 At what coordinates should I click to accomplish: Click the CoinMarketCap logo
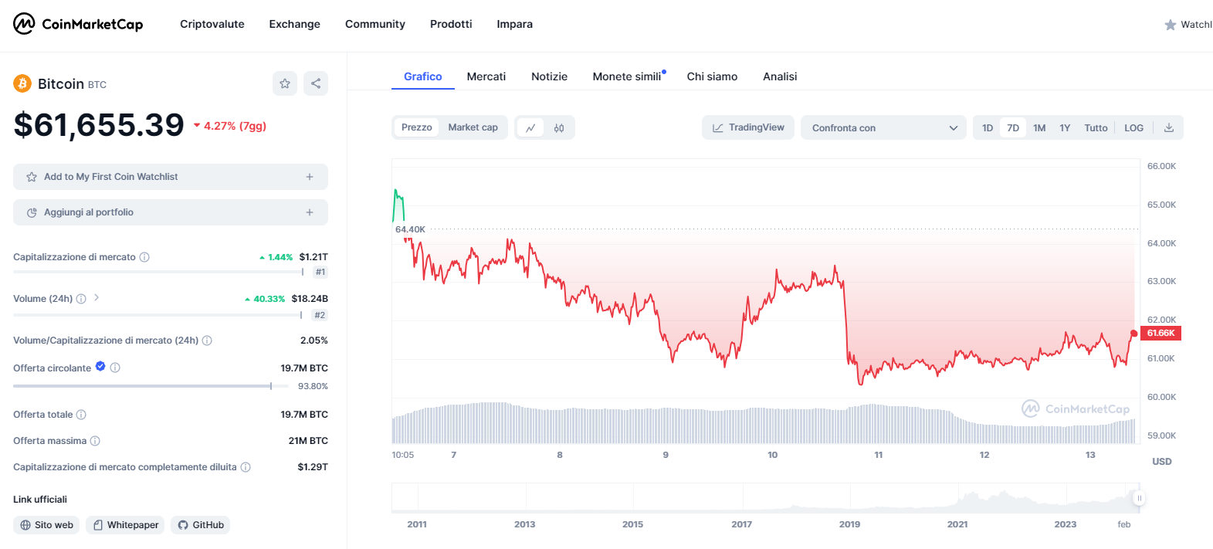[x=78, y=24]
